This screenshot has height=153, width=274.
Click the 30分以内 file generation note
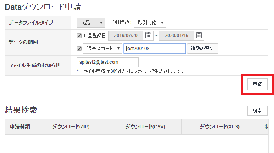131,71
